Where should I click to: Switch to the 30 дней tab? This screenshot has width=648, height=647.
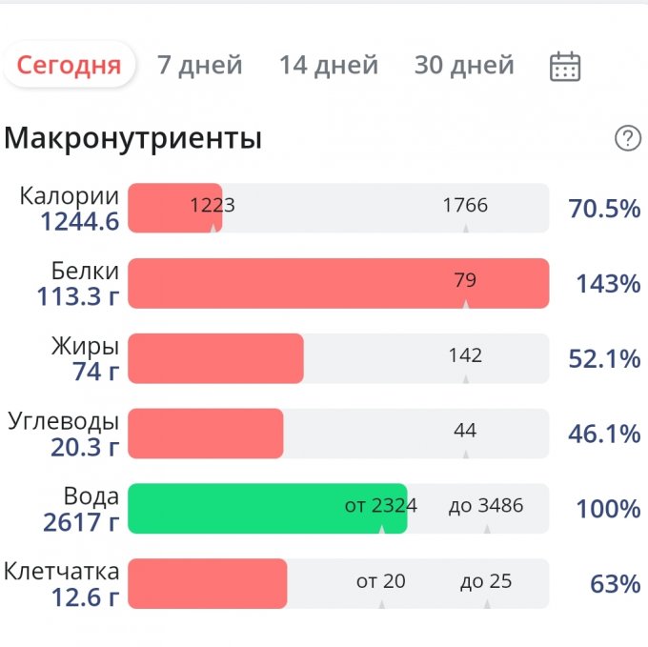464,66
